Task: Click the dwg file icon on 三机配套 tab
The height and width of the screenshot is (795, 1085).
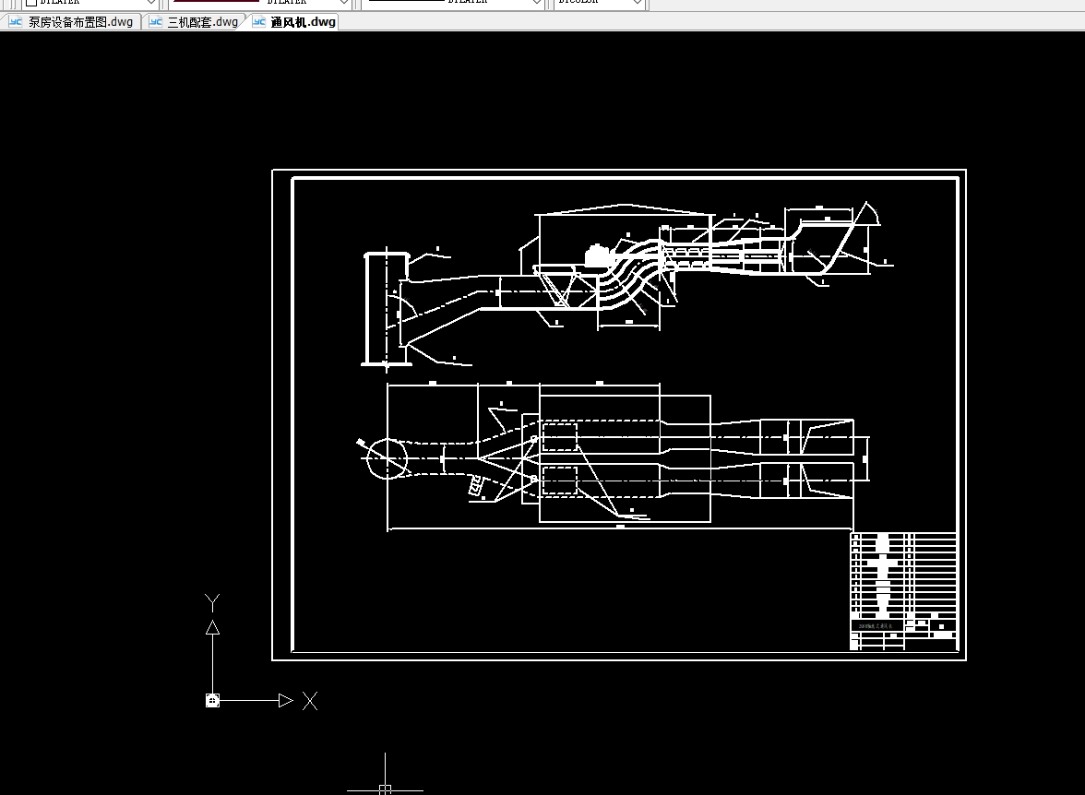Action: click(x=156, y=22)
